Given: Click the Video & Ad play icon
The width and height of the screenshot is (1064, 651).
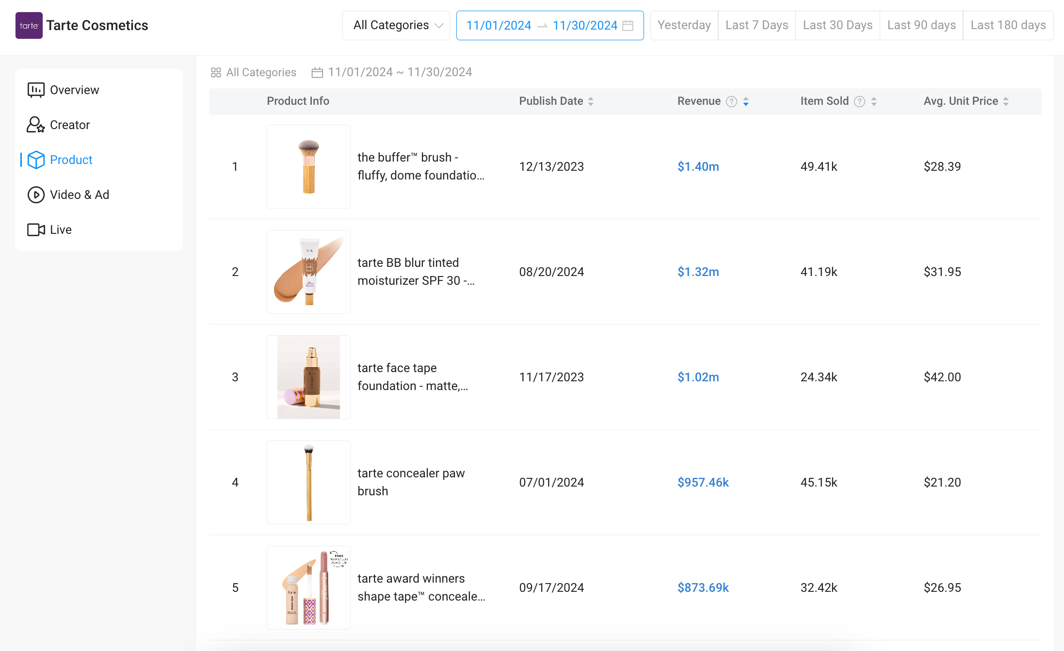Looking at the screenshot, I should click(36, 195).
